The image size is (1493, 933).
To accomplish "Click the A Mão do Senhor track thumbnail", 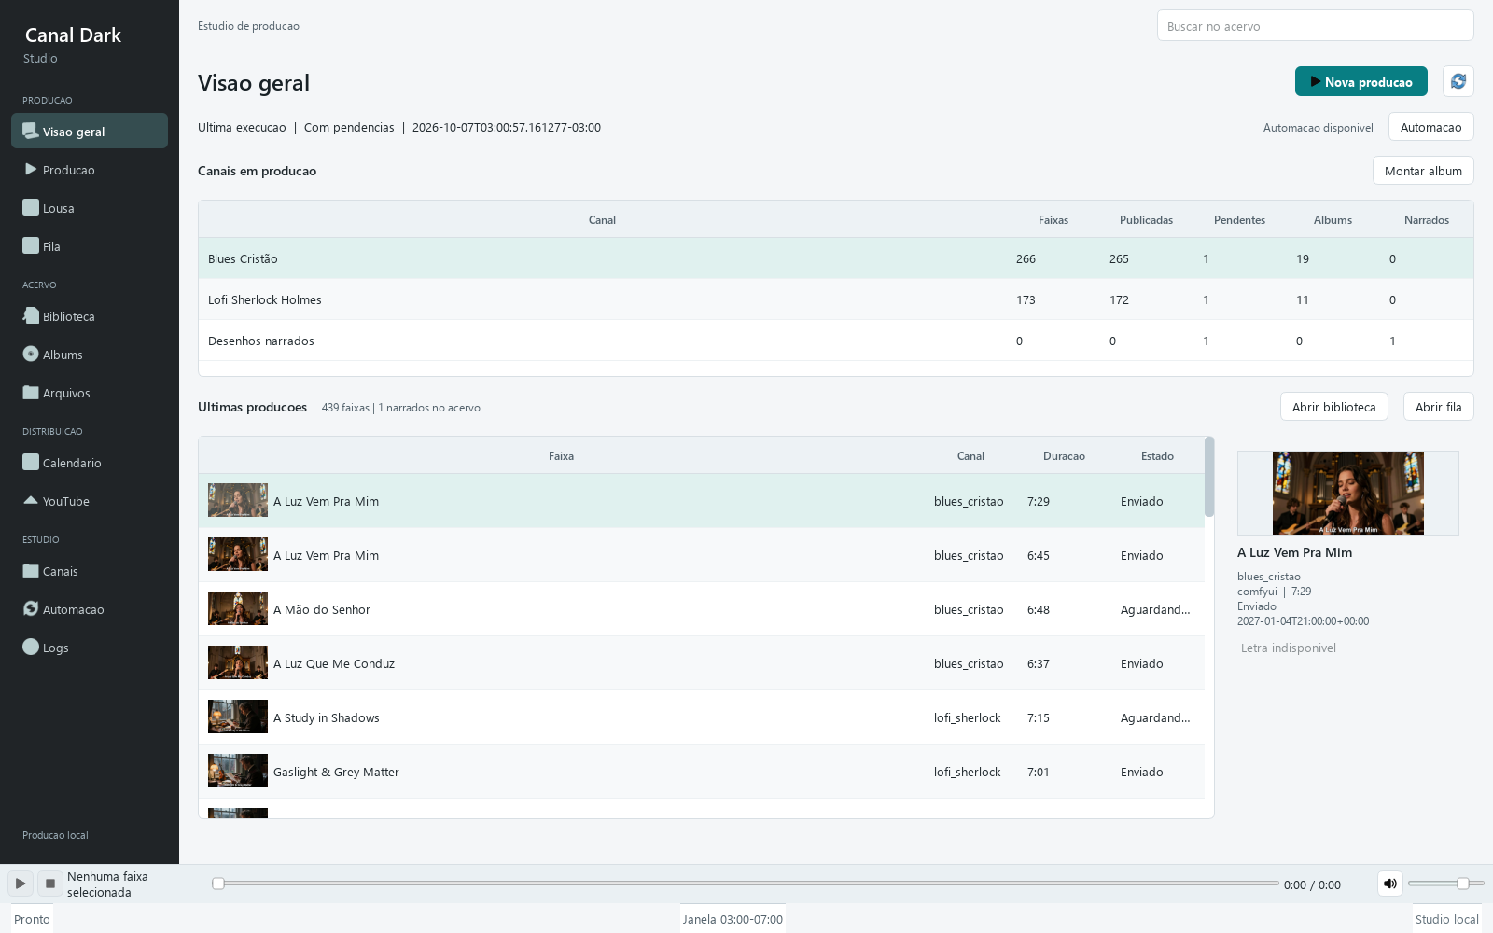I will click(238, 608).
